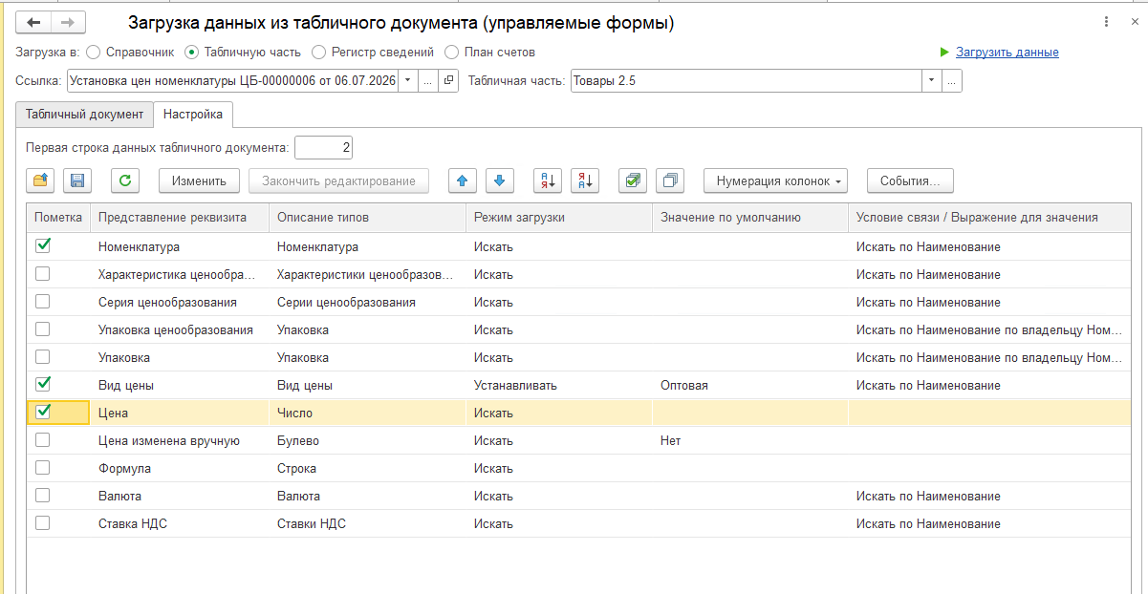Check the Упаковка ценообразования row mark
The width and height of the screenshot is (1148, 594).
point(43,329)
